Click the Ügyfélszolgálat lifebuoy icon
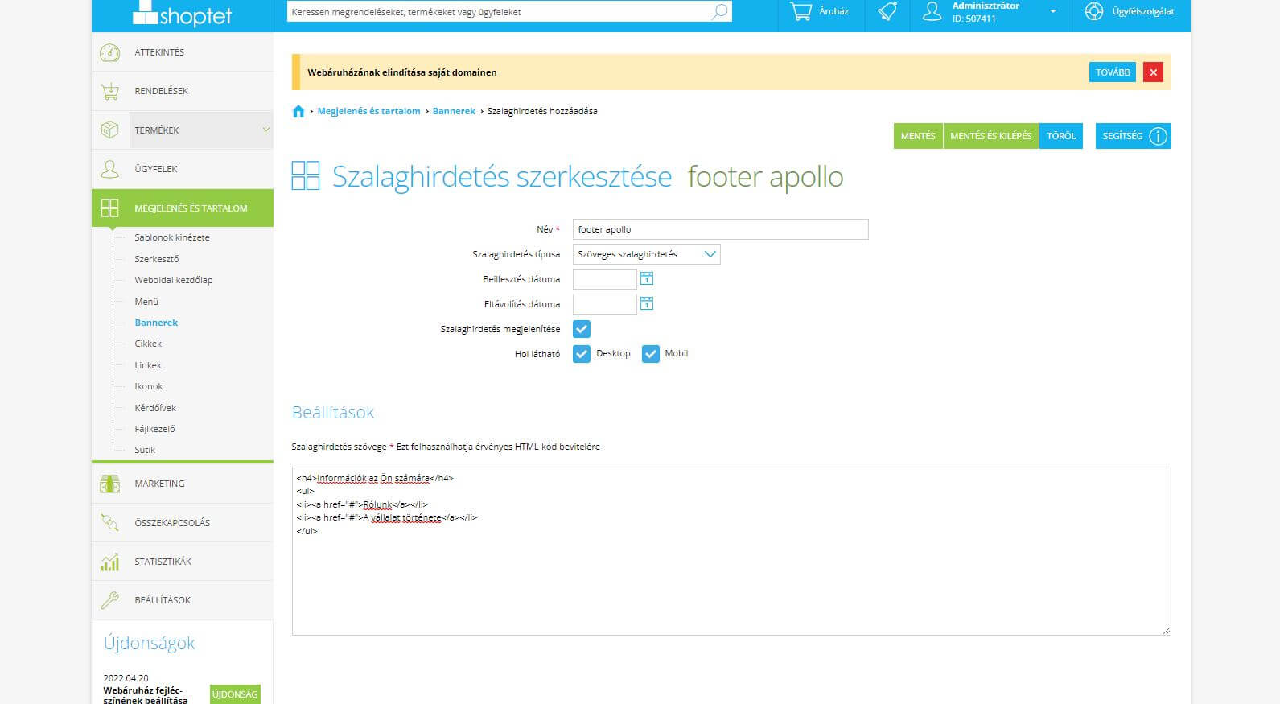1280x704 pixels. pos(1093,12)
